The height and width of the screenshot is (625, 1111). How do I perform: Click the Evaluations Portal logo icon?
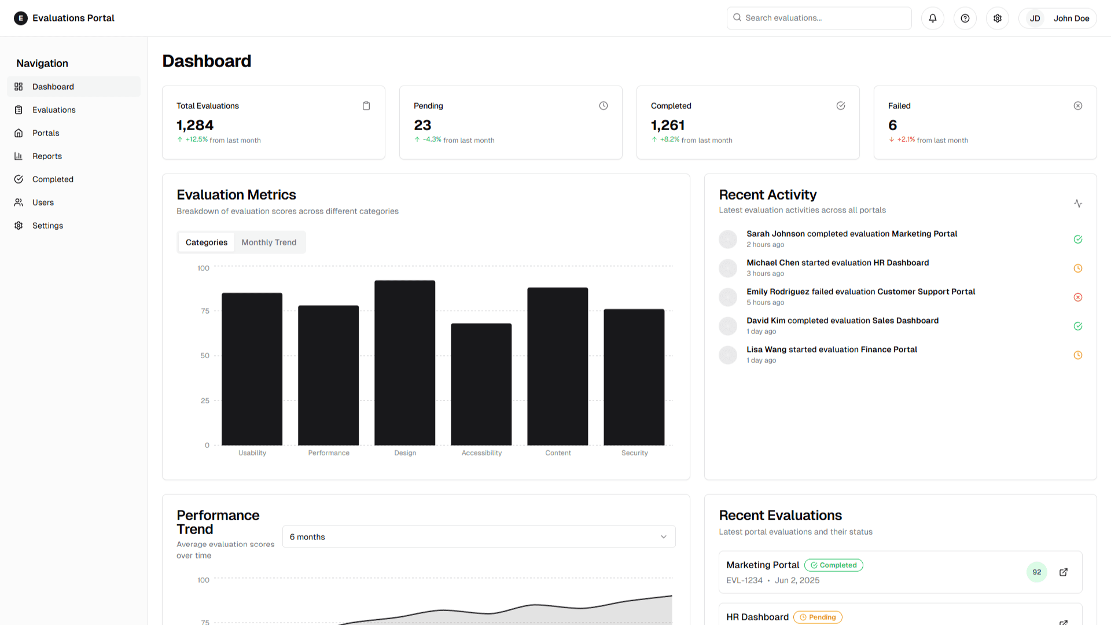21,19
